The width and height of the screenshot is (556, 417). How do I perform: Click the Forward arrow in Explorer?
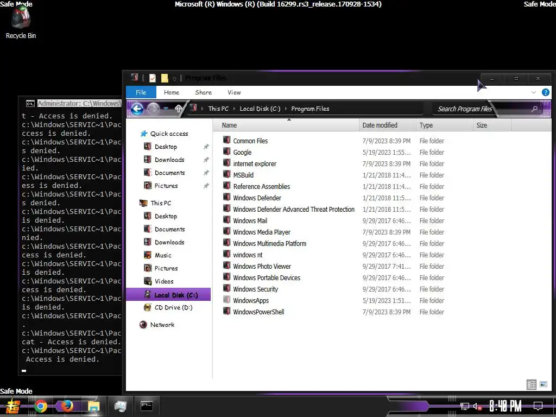153,109
